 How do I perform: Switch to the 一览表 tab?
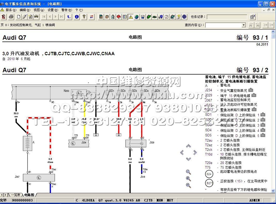[x=15, y=195]
